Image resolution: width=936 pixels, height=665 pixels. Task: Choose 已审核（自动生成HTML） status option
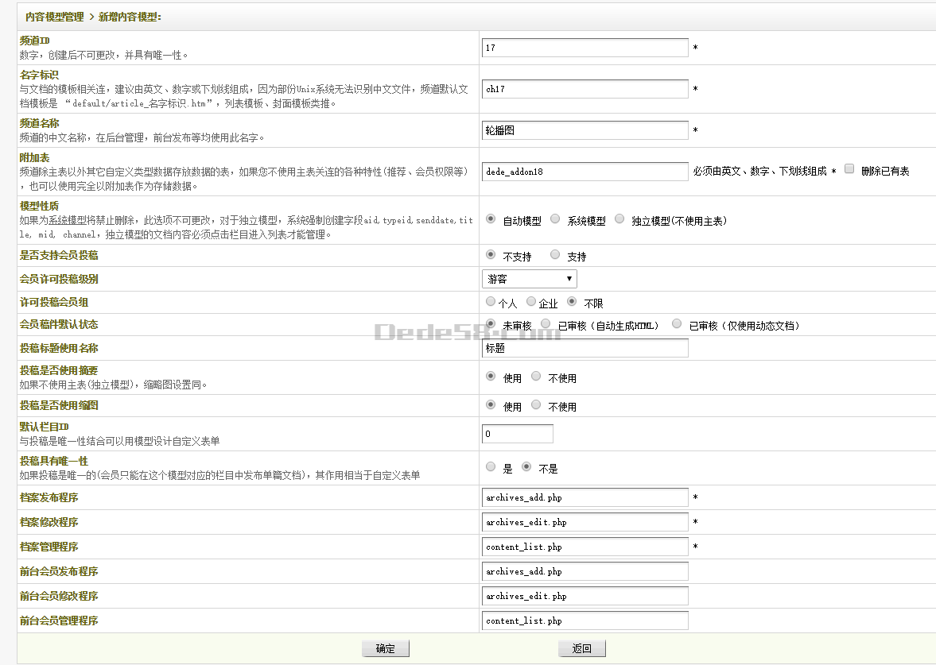546,324
